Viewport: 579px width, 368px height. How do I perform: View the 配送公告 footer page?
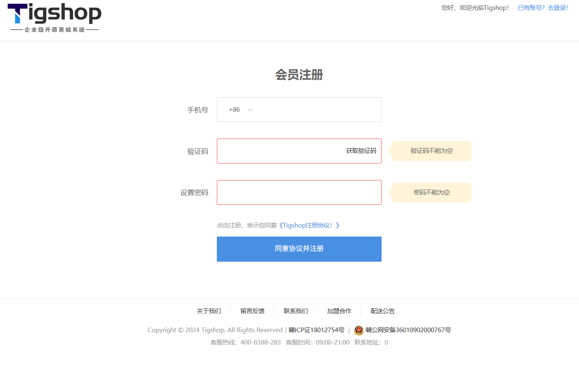tap(382, 311)
